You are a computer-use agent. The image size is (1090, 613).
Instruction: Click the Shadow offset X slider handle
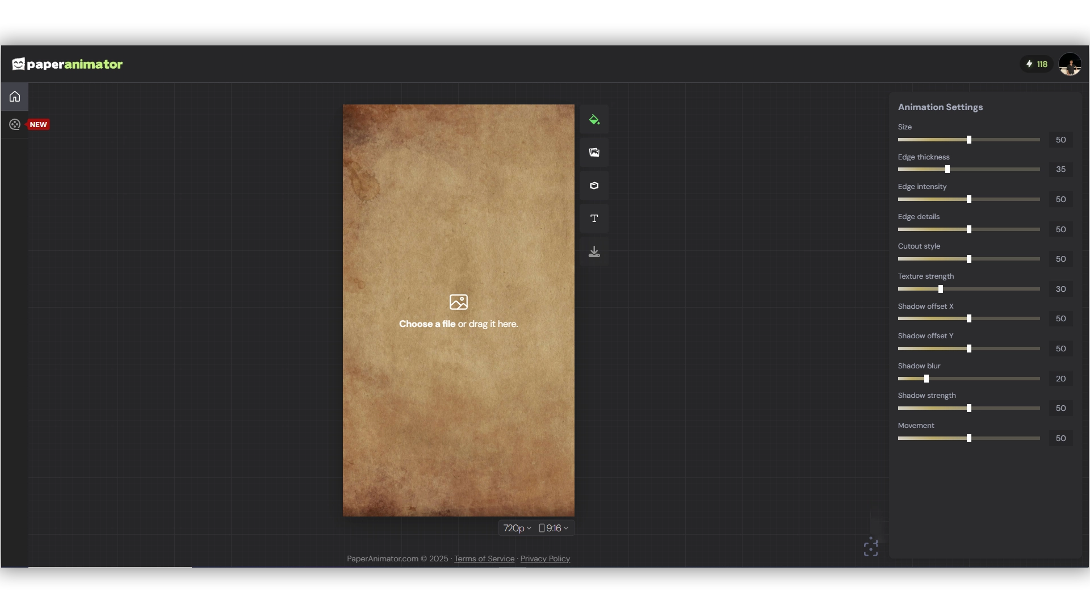[969, 318]
